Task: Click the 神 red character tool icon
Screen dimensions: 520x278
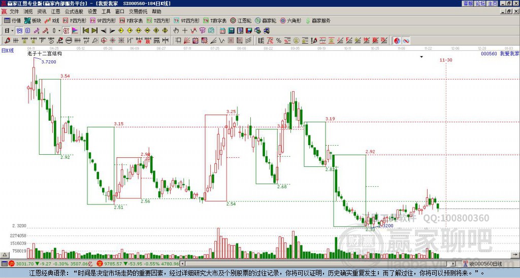Action: pyautogui.click(x=139, y=41)
